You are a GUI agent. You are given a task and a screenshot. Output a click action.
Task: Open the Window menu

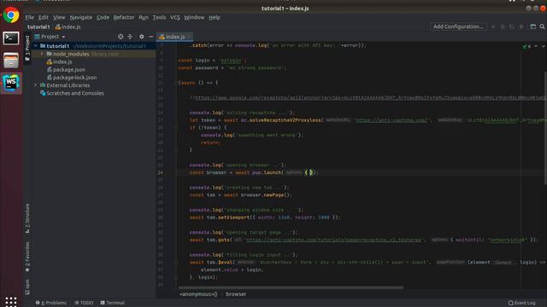194,17
